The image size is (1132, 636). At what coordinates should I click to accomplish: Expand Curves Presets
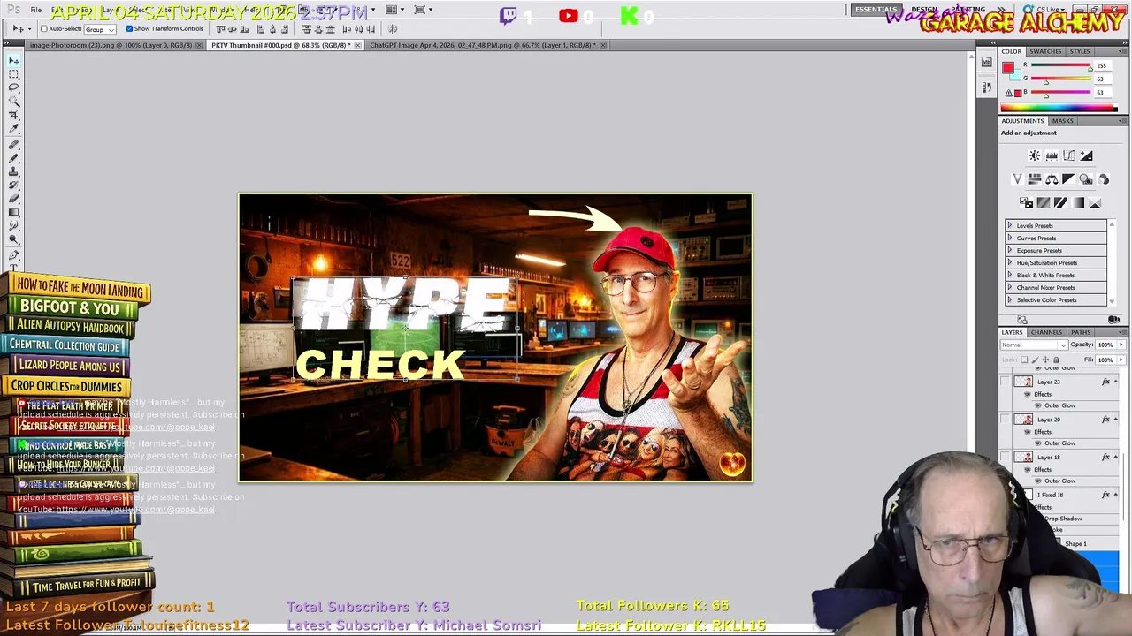point(1009,238)
